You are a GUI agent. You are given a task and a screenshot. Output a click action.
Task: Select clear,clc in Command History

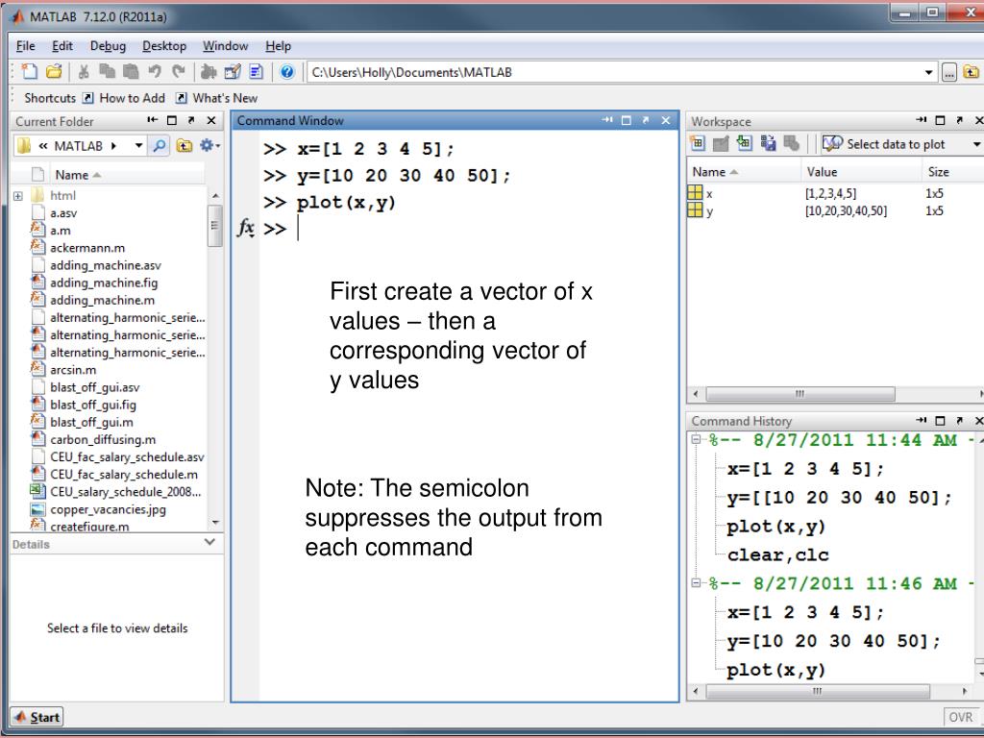(x=777, y=555)
